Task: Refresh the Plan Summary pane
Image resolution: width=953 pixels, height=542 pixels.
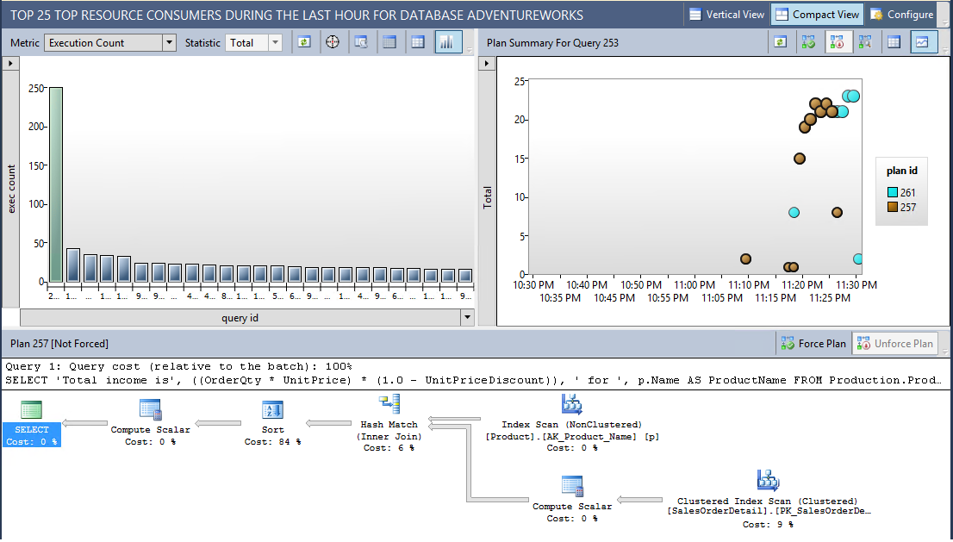Action: coord(781,42)
